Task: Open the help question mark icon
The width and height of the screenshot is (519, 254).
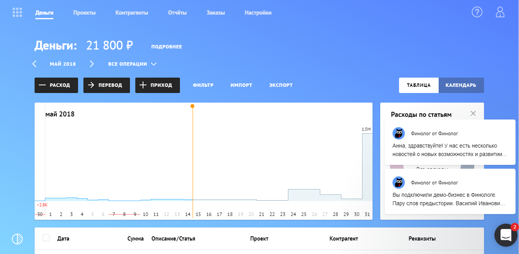Action: point(477,12)
